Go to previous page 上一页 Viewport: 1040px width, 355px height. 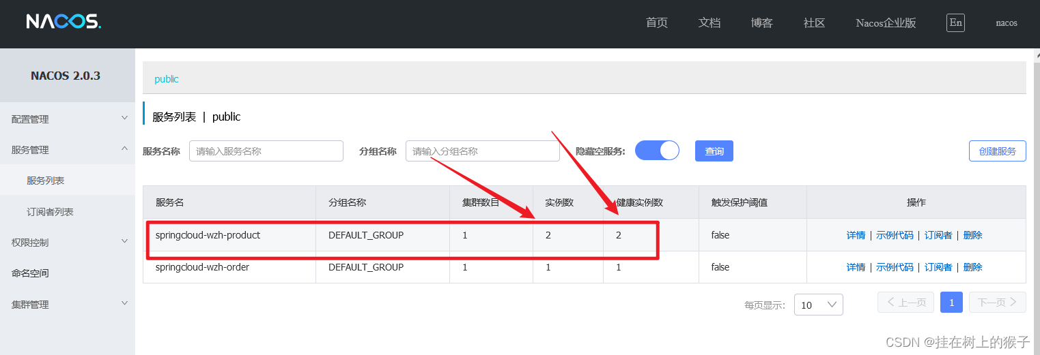tap(905, 302)
